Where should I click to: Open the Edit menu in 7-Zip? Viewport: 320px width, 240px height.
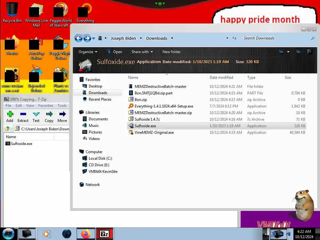click(18, 106)
